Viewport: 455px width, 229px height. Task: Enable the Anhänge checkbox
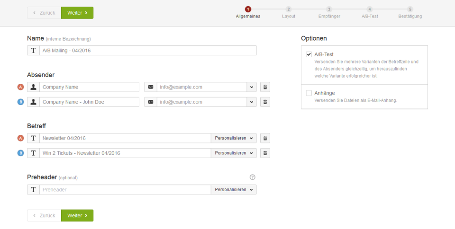[309, 93]
